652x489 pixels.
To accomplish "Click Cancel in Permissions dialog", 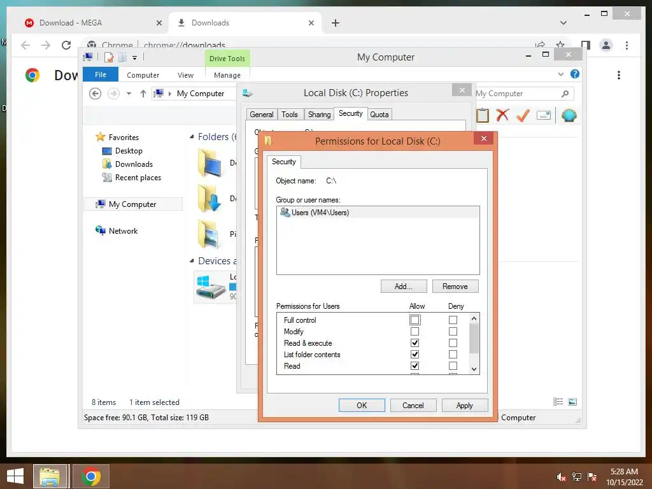I will (x=413, y=406).
